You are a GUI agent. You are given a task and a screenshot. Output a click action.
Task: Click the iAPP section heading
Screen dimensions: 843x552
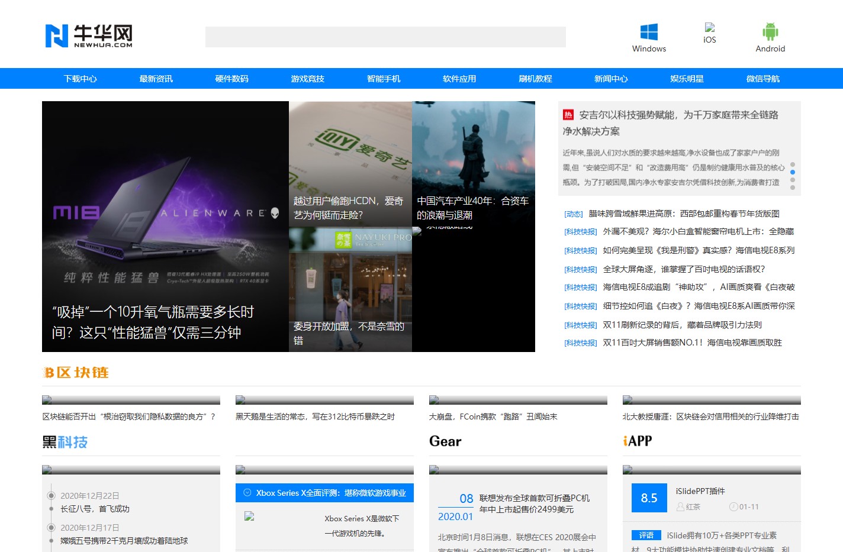[x=638, y=441]
